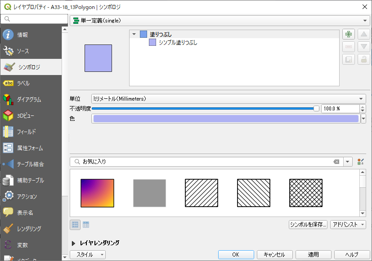Screen dimensions: 372x261
Task: Increase opacity with spinbox up arrow
Action: [363, 106]
